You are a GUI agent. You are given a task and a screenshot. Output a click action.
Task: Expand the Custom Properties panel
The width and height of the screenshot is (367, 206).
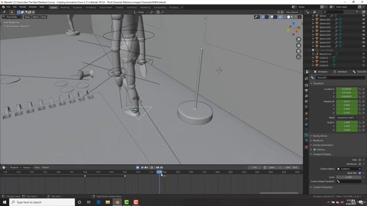[x=322, y=187]
